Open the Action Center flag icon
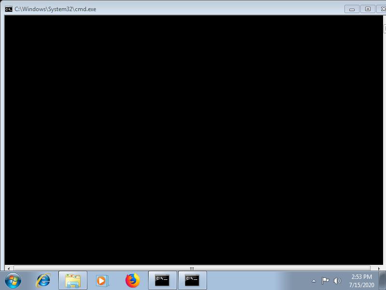The height and width of the screenshot is (290, 386). click(x=325, y=281)
